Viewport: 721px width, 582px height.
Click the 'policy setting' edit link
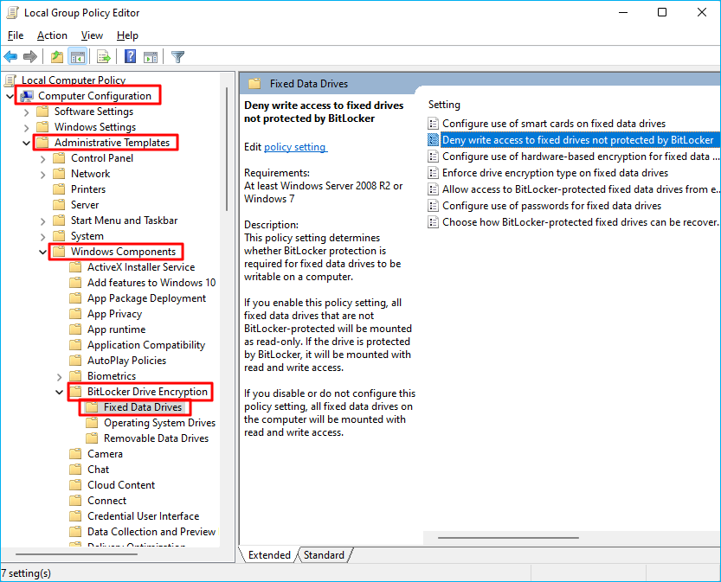click(295, 147)
